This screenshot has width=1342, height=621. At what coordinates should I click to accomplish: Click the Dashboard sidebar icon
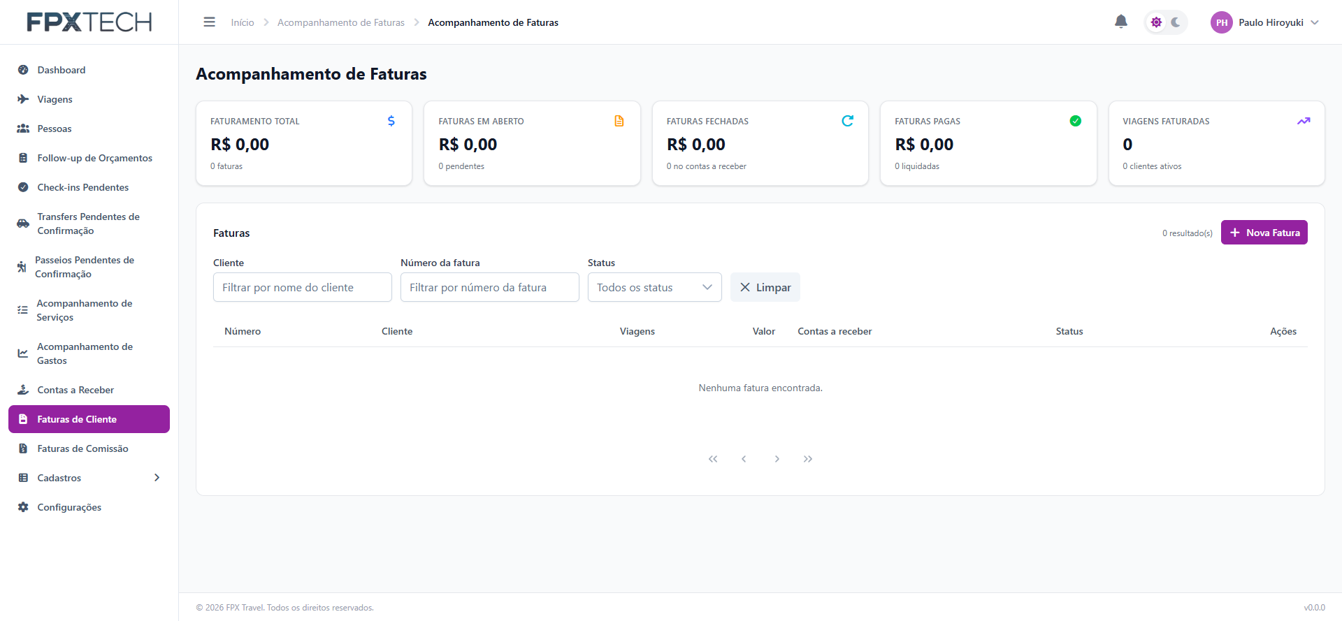tap(23, 70)
